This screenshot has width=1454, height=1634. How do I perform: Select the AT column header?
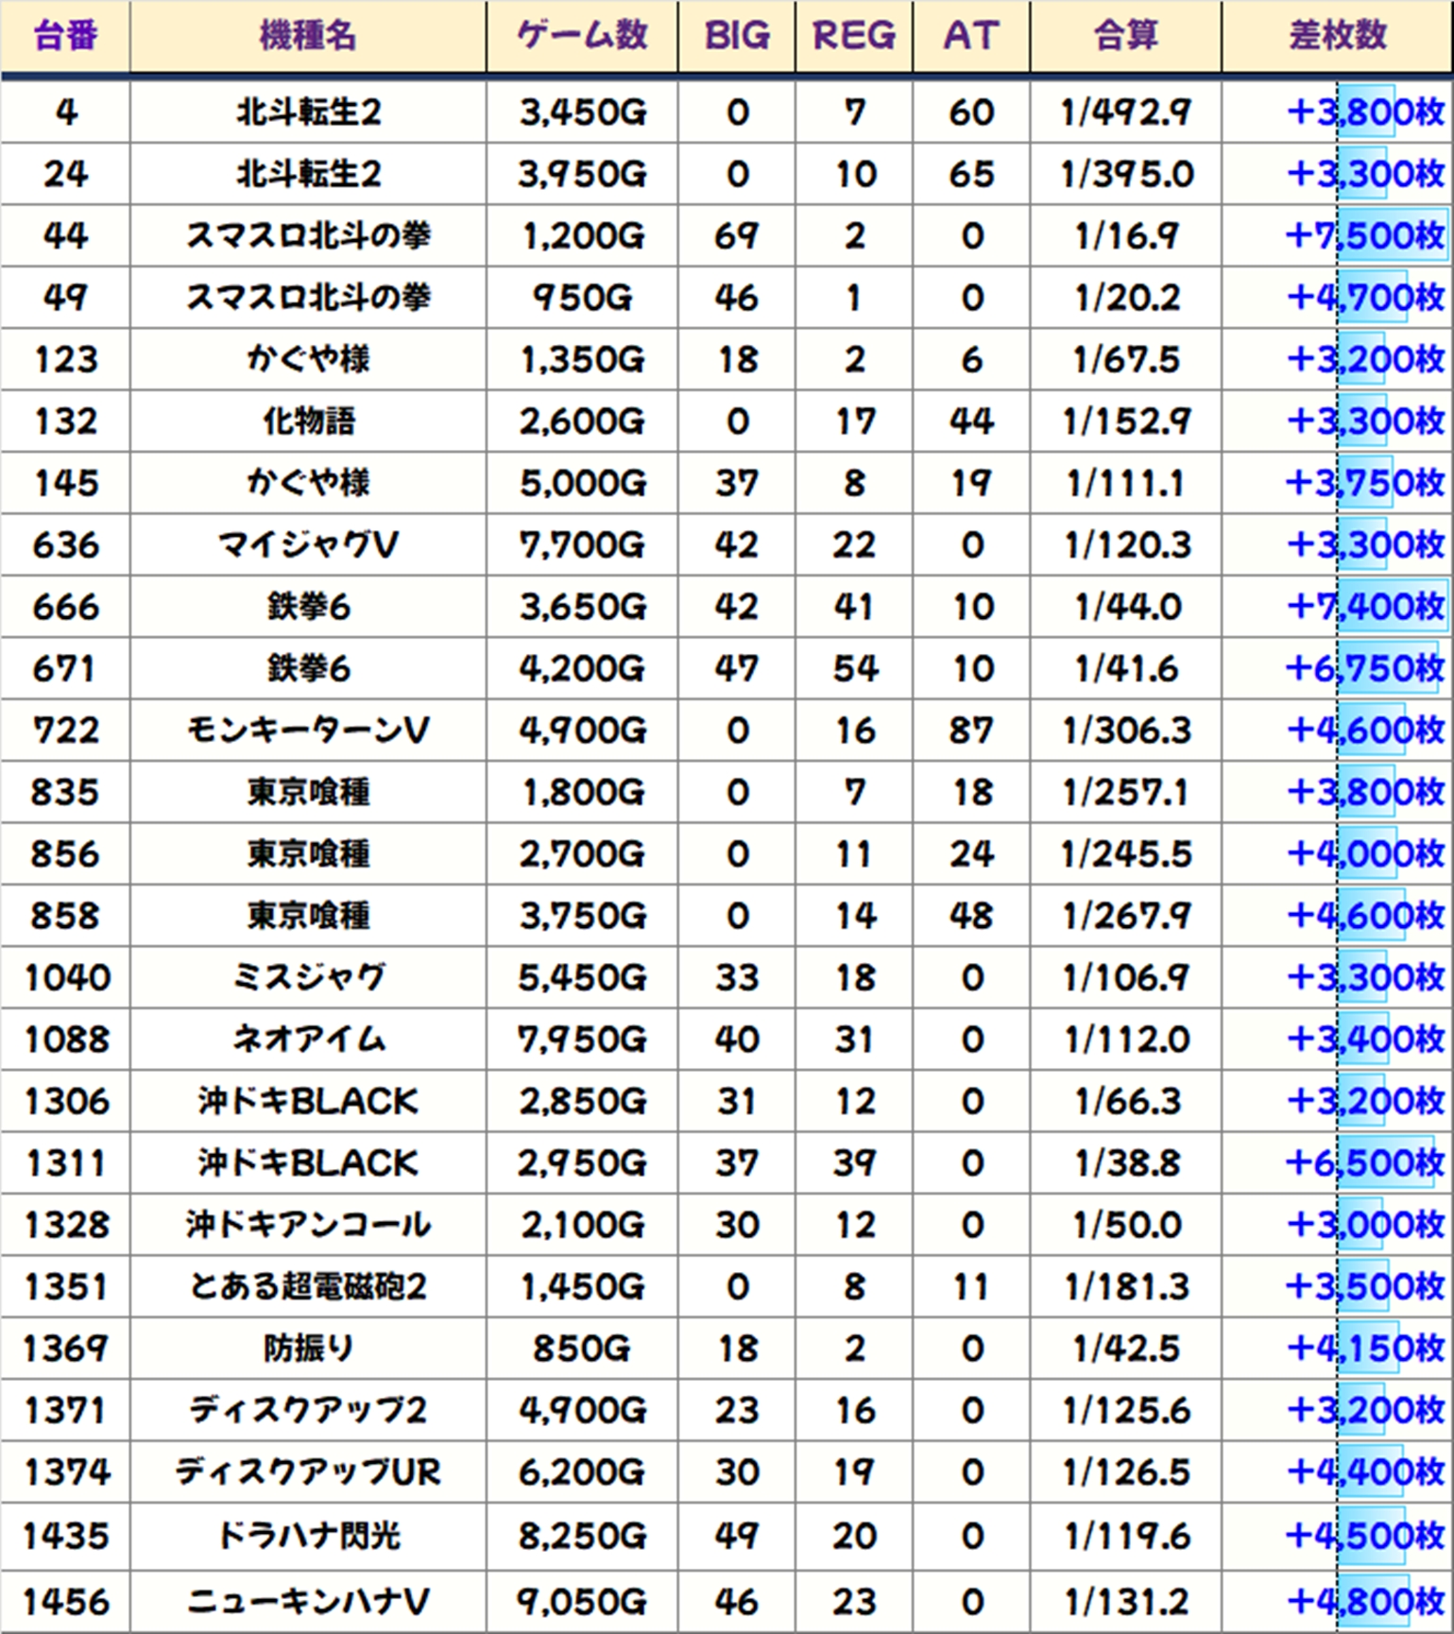971,36
